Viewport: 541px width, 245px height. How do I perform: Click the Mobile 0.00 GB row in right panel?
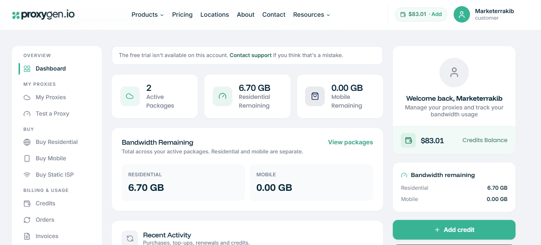point(454,199)
